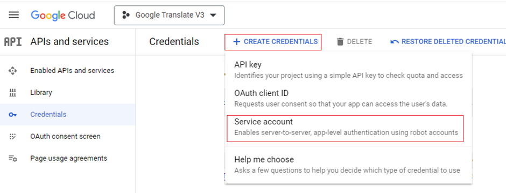Select API key from the menu
This screenshot has width=506, height=193.
(x=348, y=70)
